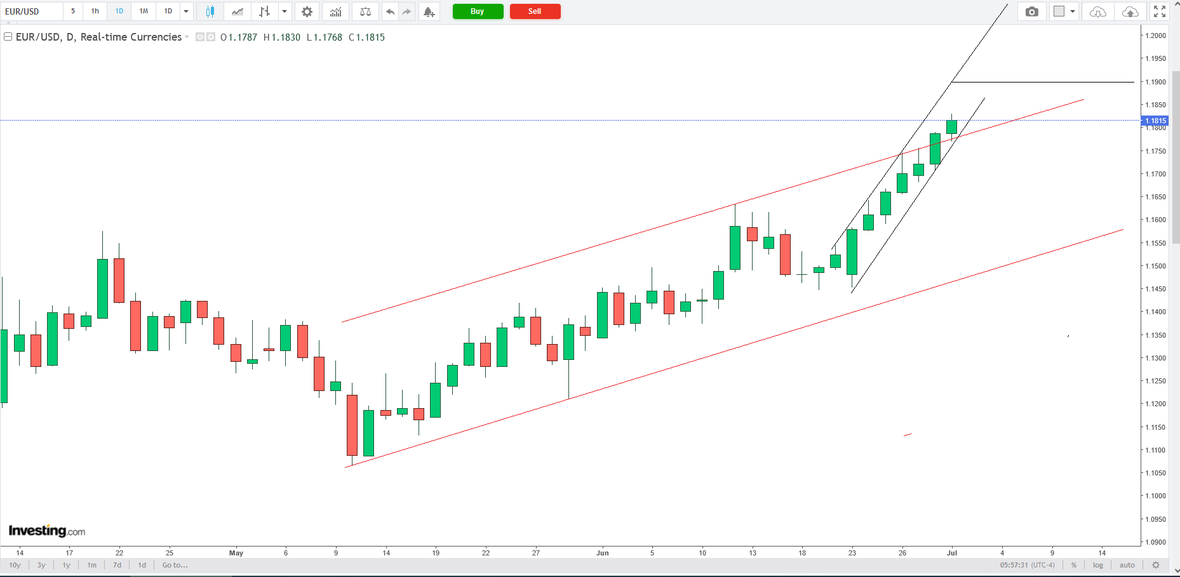Click the compare scales icon

click(365, 11)
